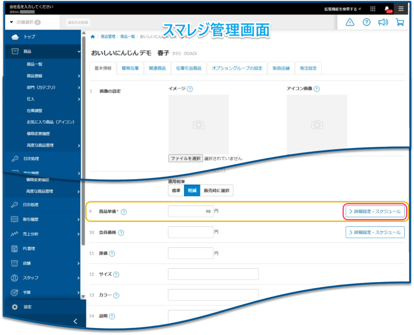Collapse the sidebar with bottom arrow

(75, 321)
